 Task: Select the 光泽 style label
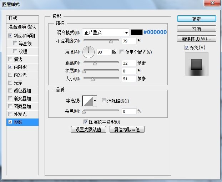pyautogui.click(x=18, y=83)
